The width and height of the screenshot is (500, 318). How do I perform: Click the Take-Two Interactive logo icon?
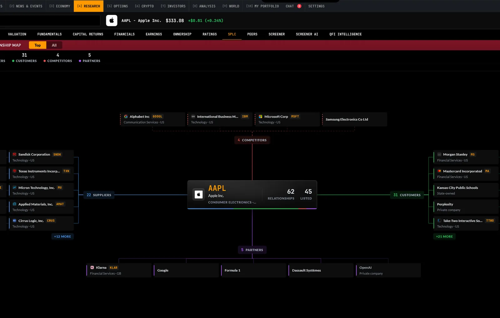pos(439,221)
